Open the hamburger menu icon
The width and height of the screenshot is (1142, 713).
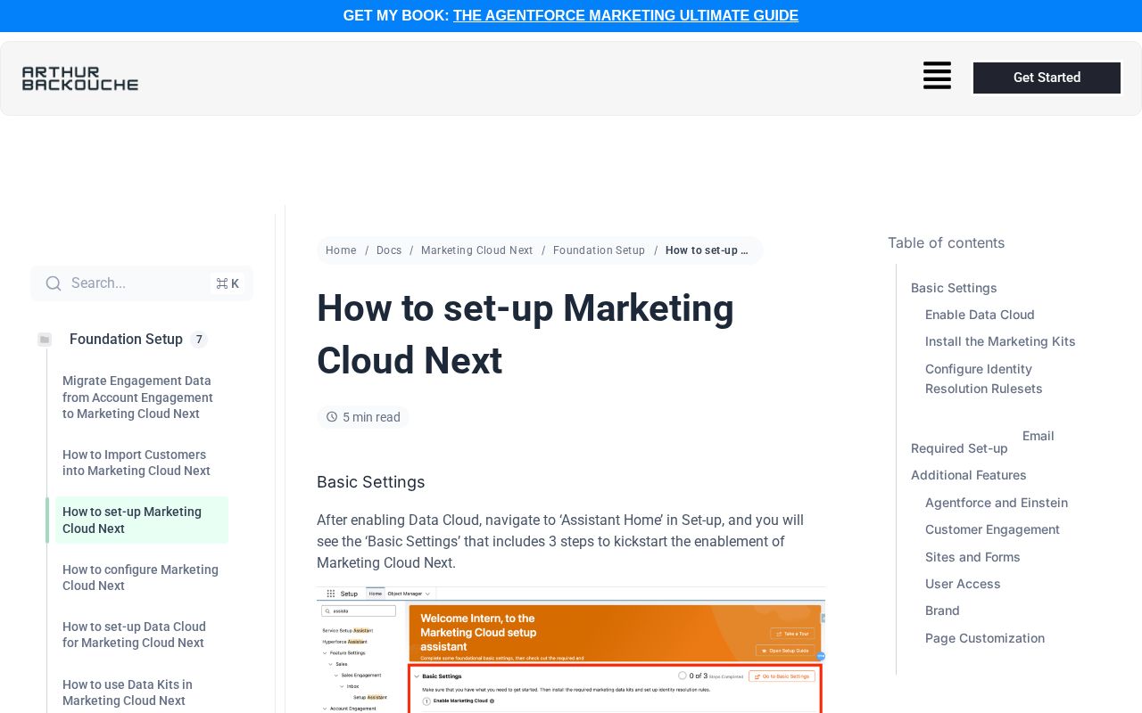937,76
